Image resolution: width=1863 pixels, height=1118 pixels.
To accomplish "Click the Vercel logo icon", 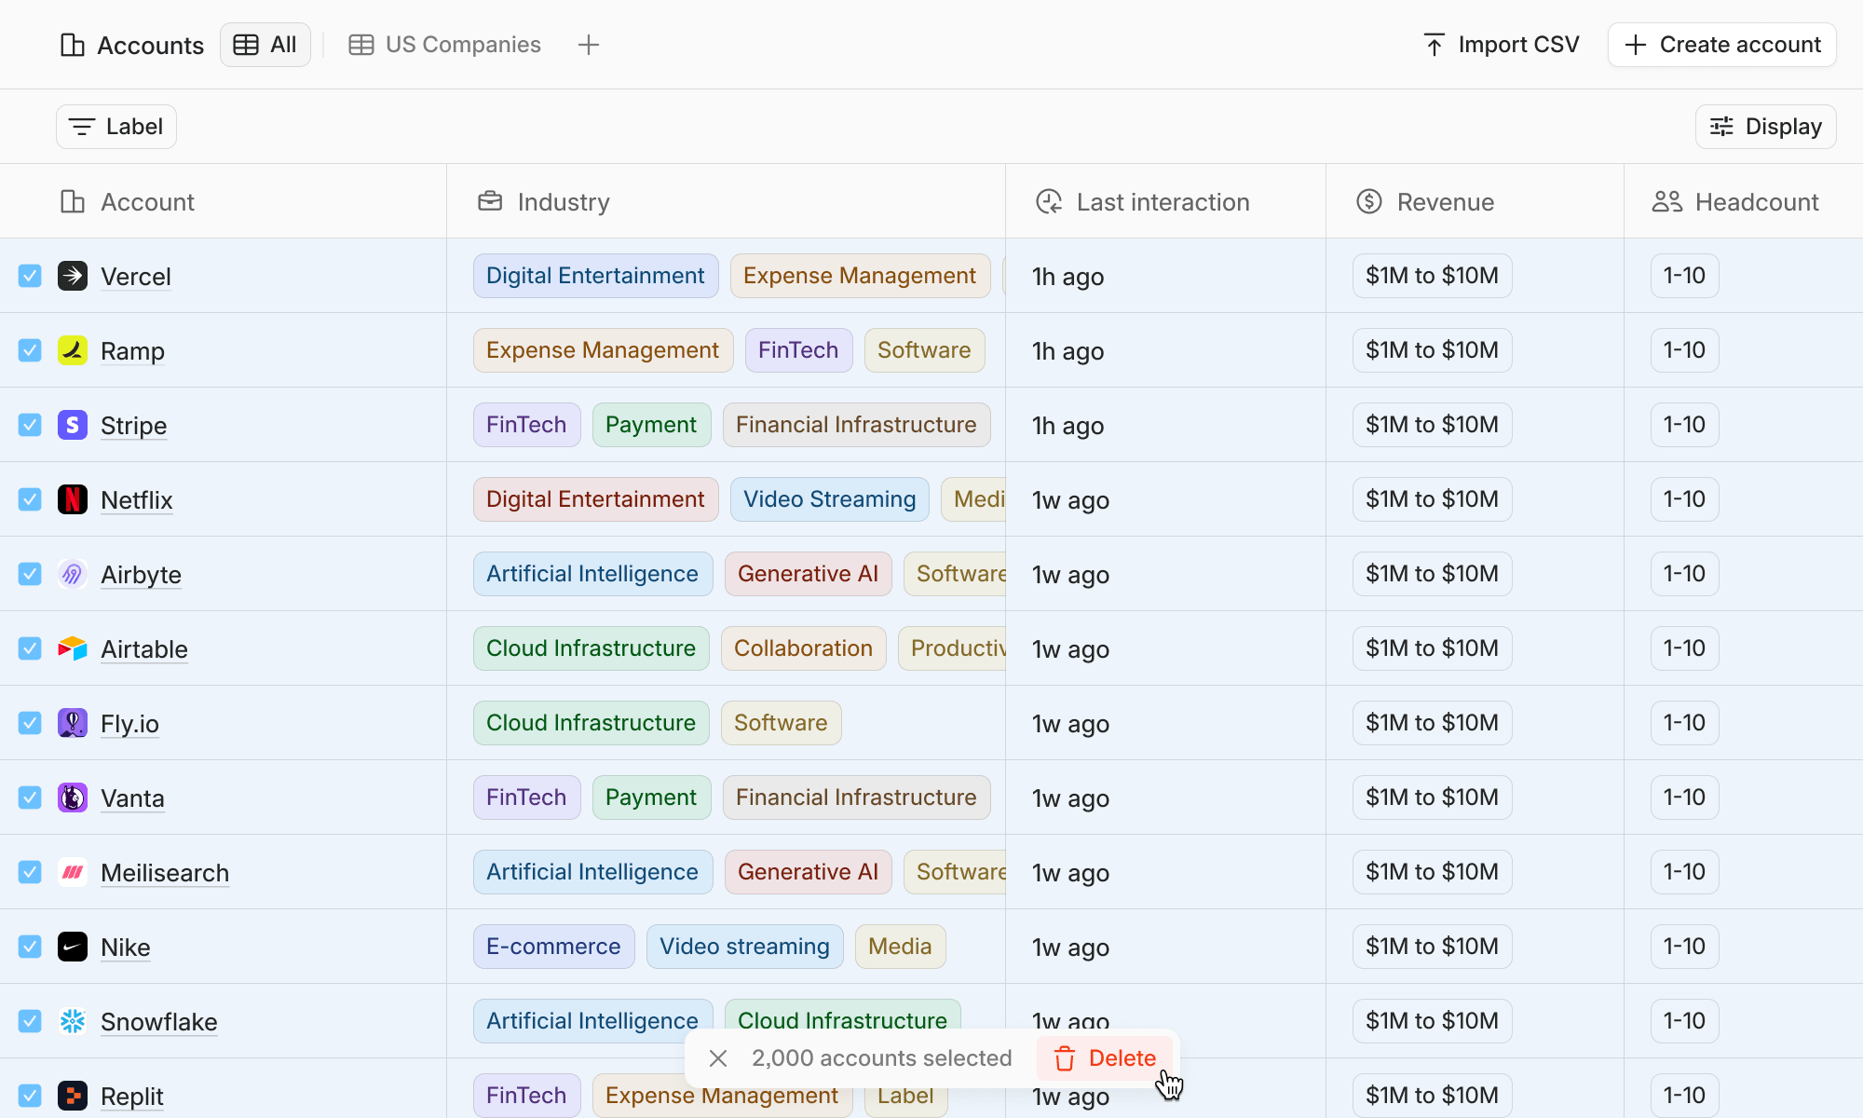I will tap(73, 276).
